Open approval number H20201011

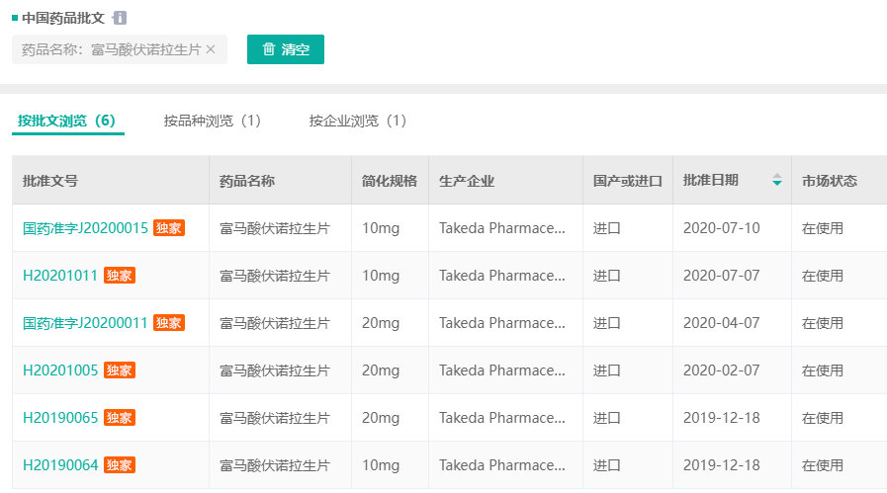coord(60,276)
